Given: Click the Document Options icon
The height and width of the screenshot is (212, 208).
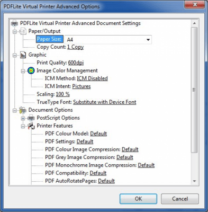Looking at the screenshot, I should [23, 110].
